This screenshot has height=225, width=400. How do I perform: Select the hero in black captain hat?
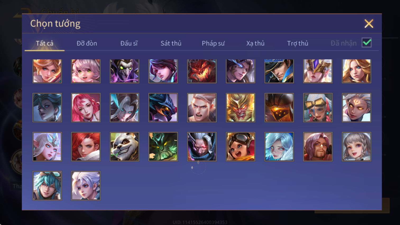tap(279, 71)
